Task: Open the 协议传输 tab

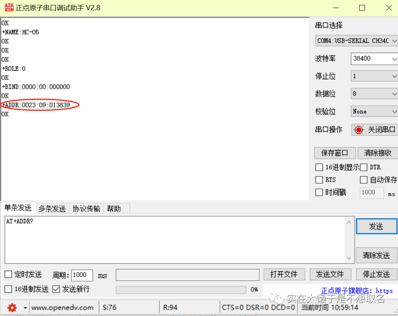Action: tap(86, 209)
